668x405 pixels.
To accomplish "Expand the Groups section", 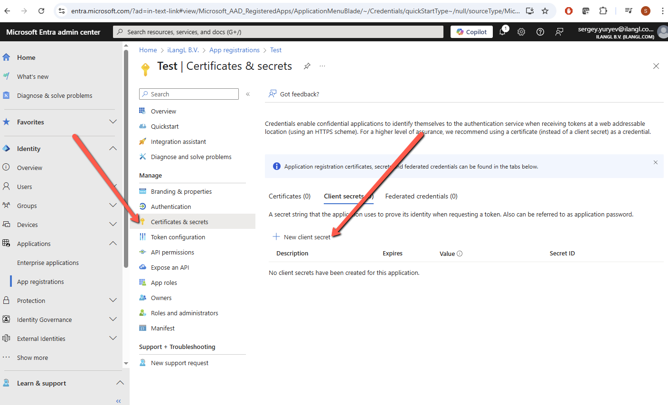I will pyautogui.click(x=113, y=206).
